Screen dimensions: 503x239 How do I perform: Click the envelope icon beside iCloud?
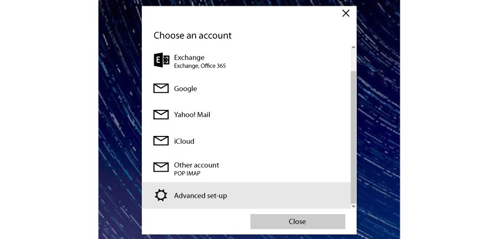pos(161,140)
